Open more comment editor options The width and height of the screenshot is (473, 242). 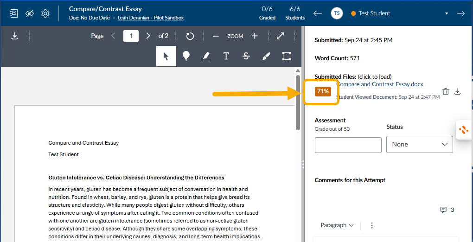(371, 225)
